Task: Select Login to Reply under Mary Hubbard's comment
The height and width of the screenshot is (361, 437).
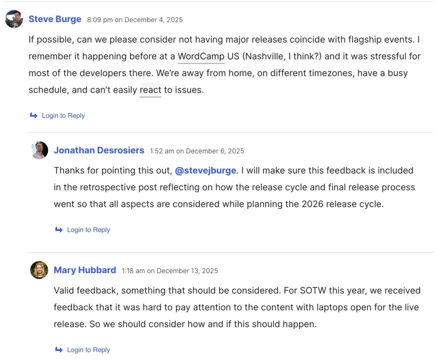Action: [88, 349]
